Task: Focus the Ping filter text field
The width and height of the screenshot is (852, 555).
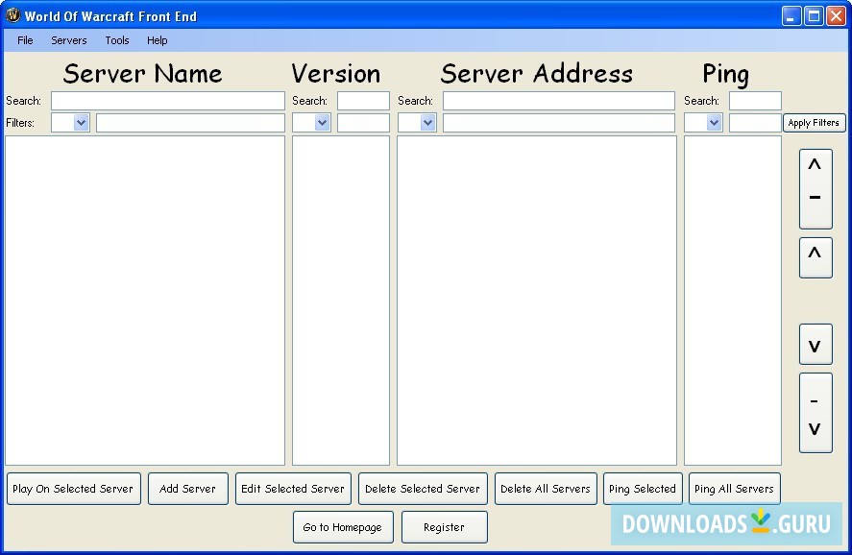Action: pos(755,123)
